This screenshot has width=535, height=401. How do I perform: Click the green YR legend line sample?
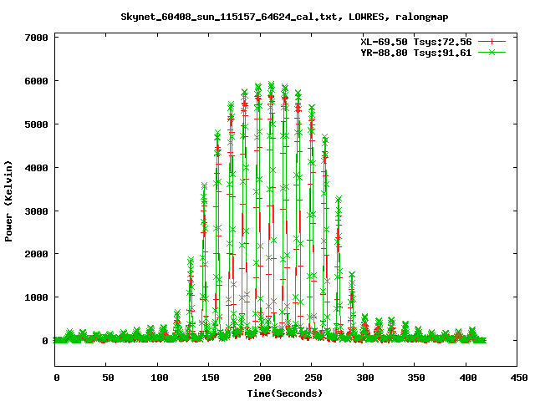[x=492, y=52]
